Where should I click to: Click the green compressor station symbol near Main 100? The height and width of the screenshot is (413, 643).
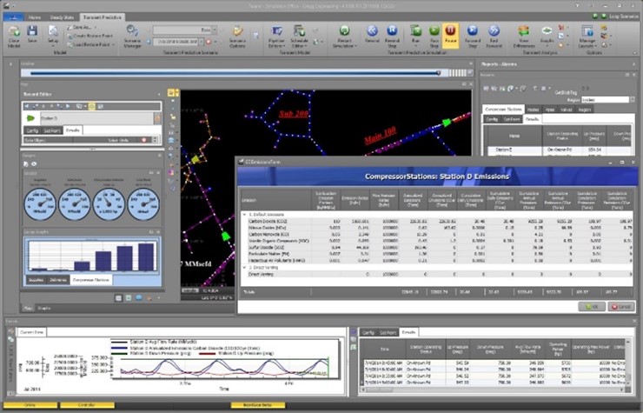point(447,122)
